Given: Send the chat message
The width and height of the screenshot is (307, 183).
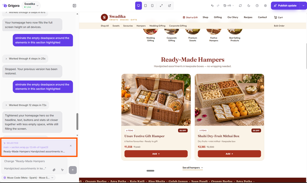Looking at the screenshot, I should tap(73, 170).
